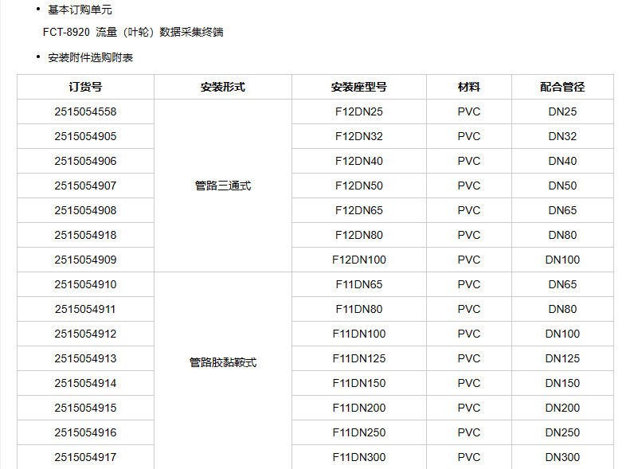Click order number 2515054918

click(85, 235)
